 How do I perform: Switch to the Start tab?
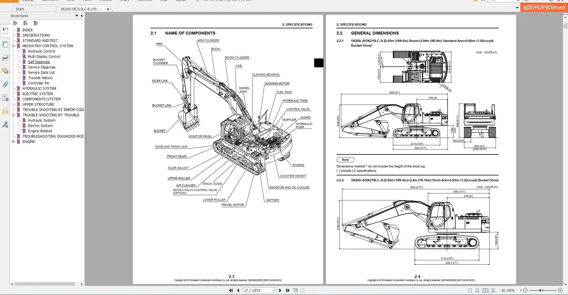20,9
